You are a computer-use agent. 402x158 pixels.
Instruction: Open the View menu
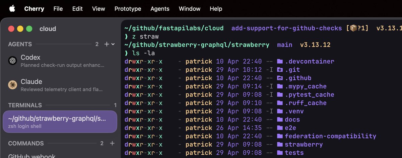pyautogui.click(x=98, y=9)
